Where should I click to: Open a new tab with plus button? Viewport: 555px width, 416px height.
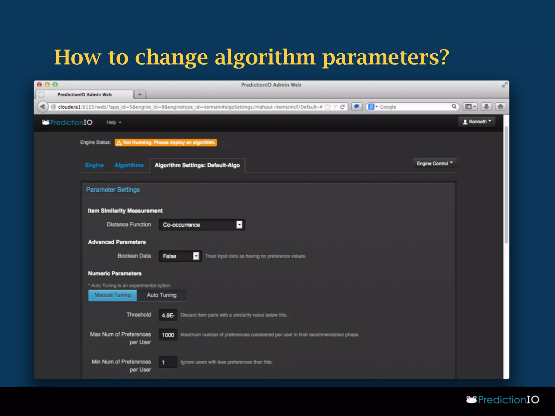coord(140,94)
